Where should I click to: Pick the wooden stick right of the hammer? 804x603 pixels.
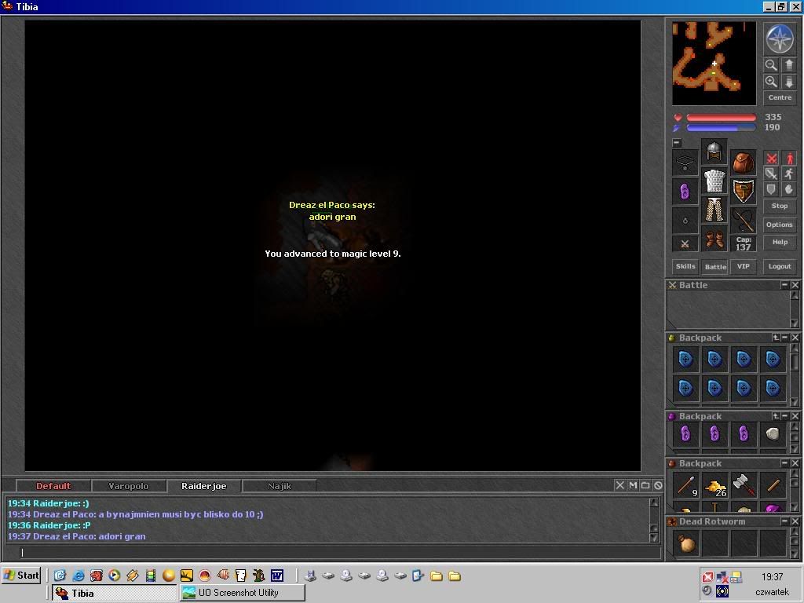point(773,485)
